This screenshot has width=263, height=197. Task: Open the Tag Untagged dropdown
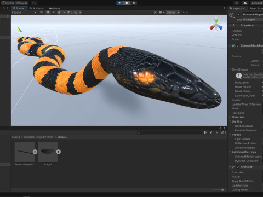[x=253, y=19]
